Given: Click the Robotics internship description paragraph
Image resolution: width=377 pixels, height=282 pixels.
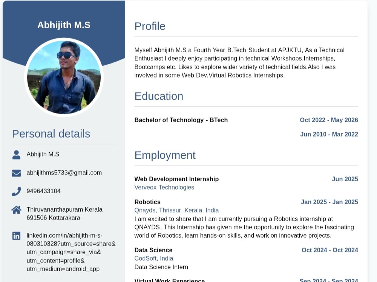Looking at the screenshot, I should click(244, 227).
